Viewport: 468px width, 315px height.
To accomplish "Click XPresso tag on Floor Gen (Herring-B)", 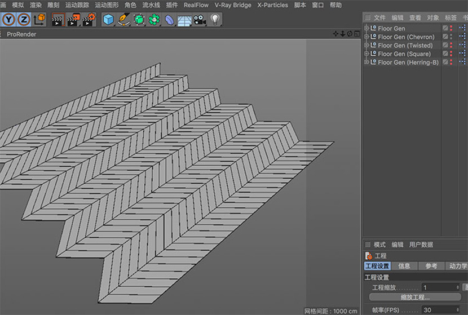I will [462, 62].
